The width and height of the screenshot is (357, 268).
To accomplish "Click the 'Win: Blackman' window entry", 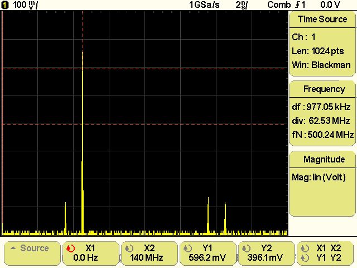I will click(x=321, y=65).
